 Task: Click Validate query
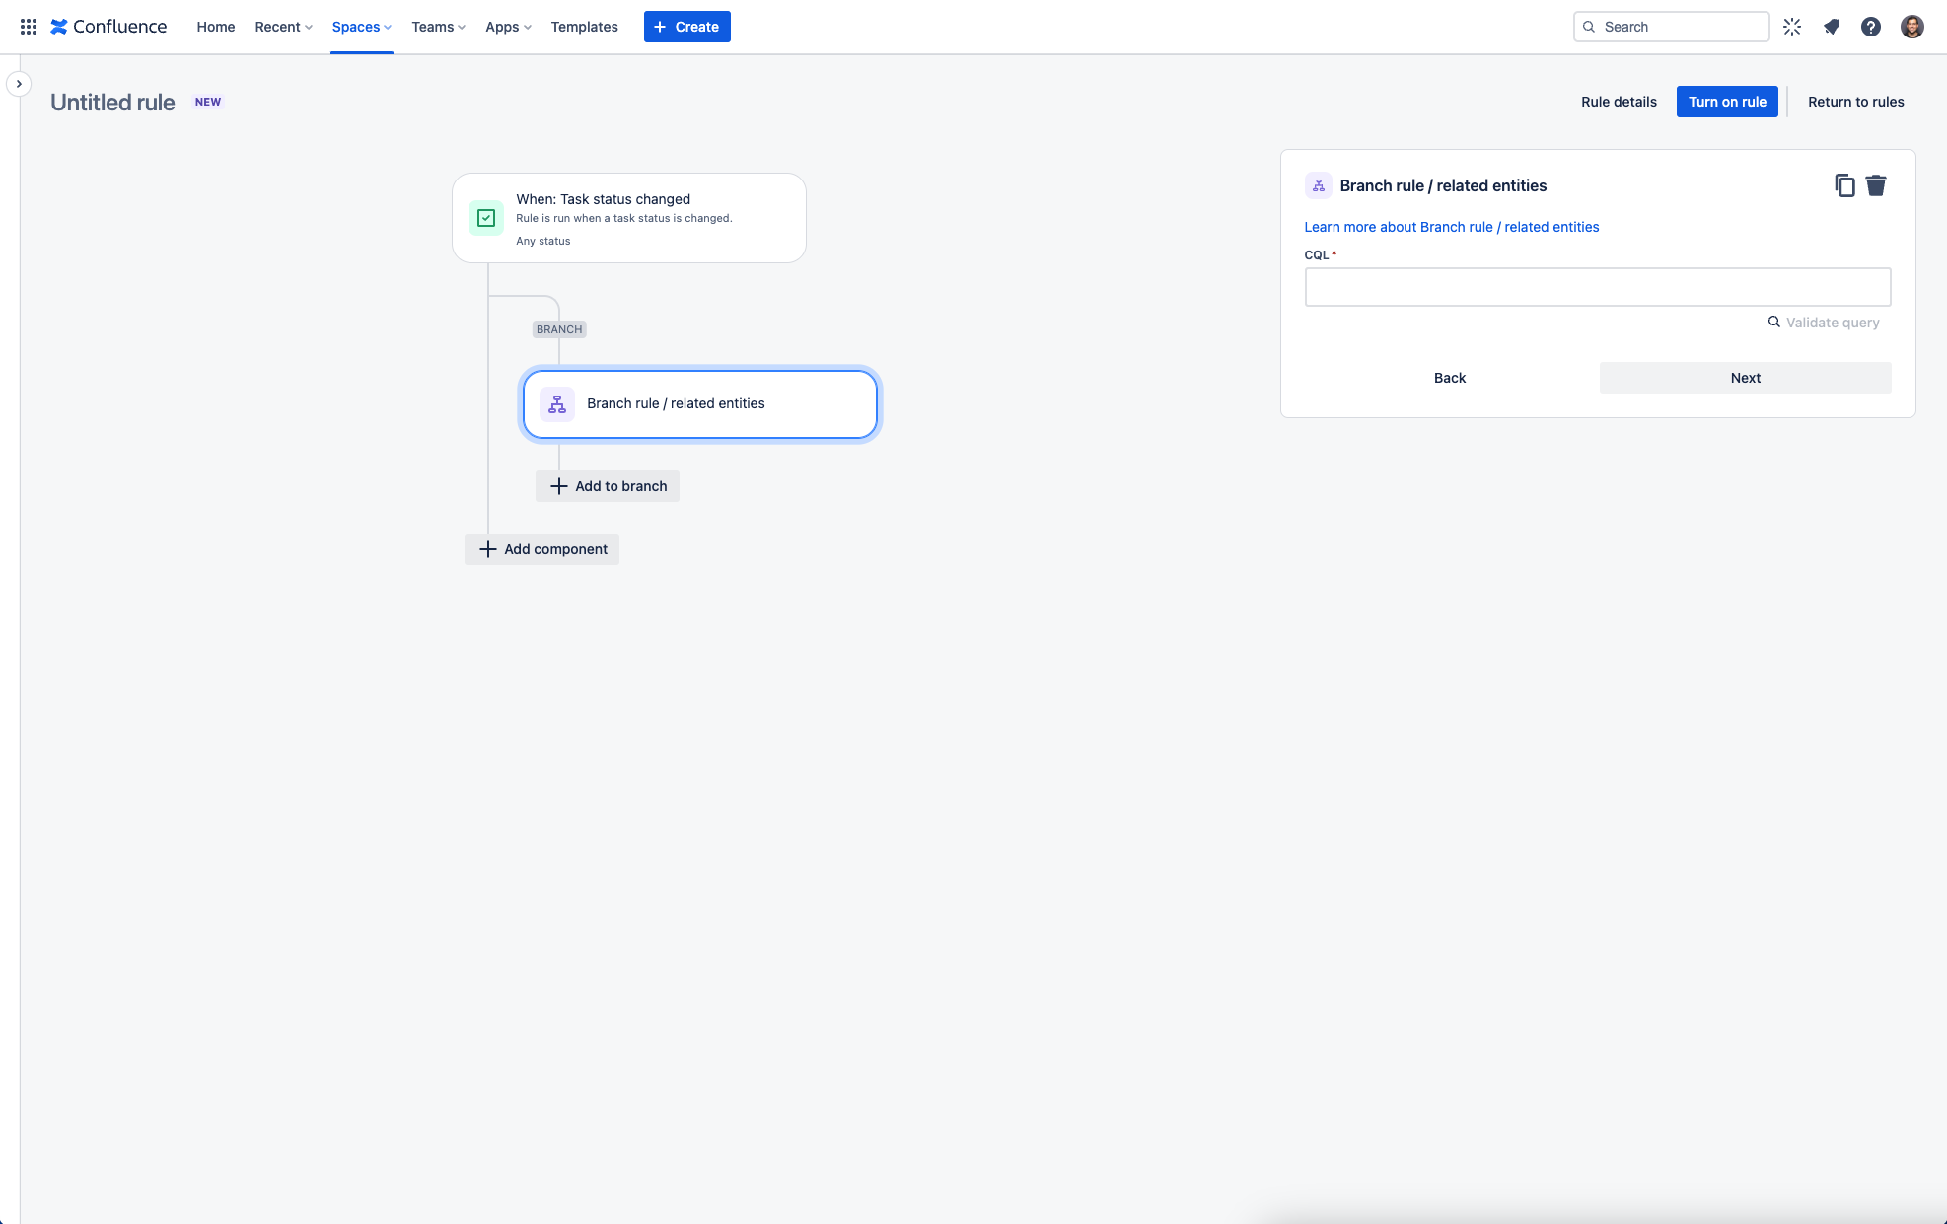[x=1824, y=323]
